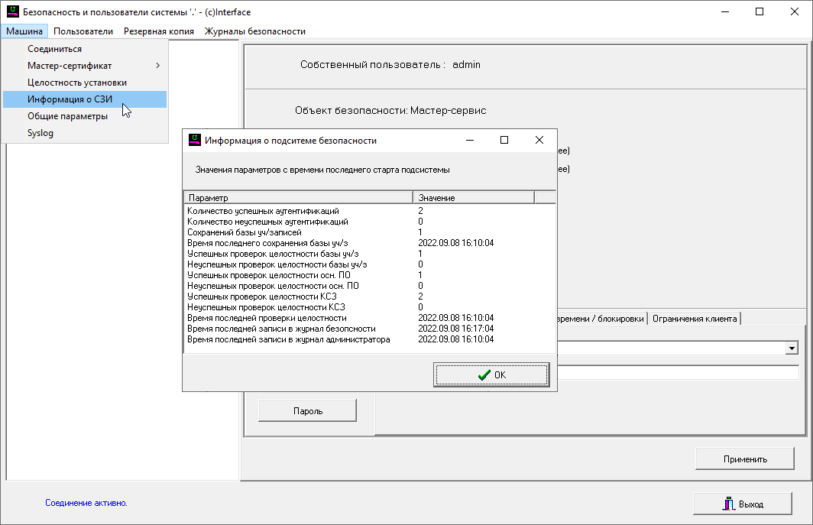Switch to Ограничения клиента tab

694,319
